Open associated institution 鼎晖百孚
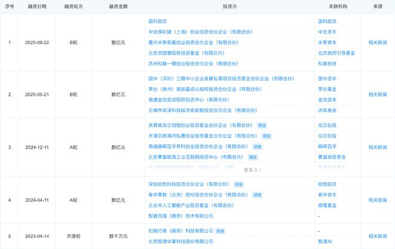 pyautogui.click(x=327, y=146)
